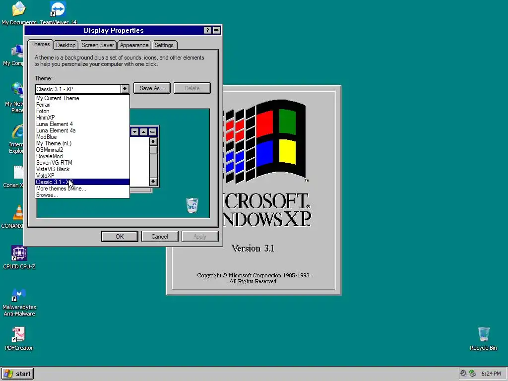Image resolution: width=508 pixels, height=381 pixels.
Task: Open the My Network Places desktop icon
Action: coord(17,91)
